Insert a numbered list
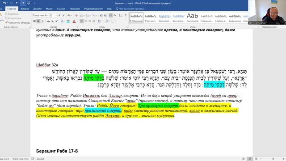 tap(88, 15)
